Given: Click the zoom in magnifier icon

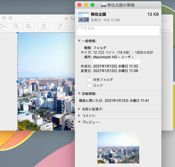Looking at the screenshot, I should [x=29, y=26].
